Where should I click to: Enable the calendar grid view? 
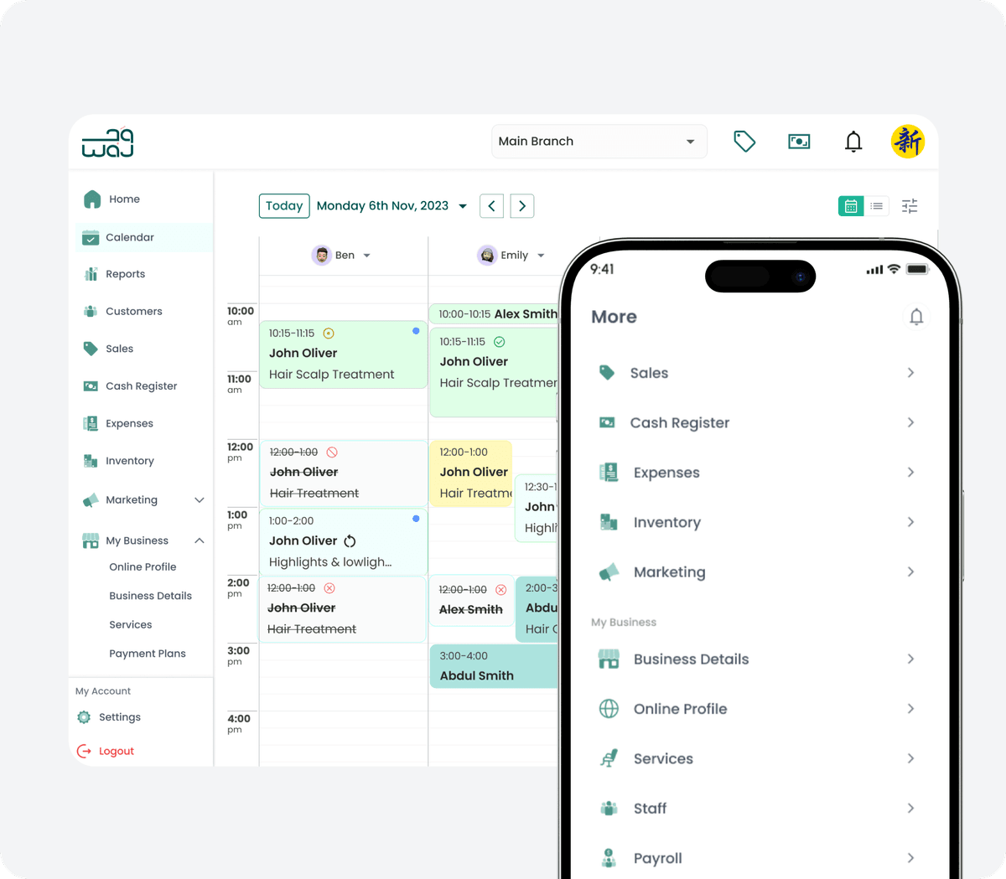click(851, 205)
